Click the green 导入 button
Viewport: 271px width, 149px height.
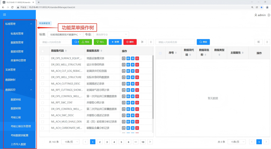coord(100,42)
